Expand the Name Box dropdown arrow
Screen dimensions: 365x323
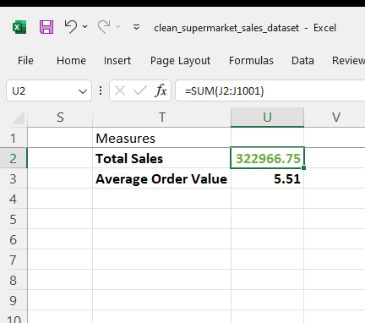[83, 91]
